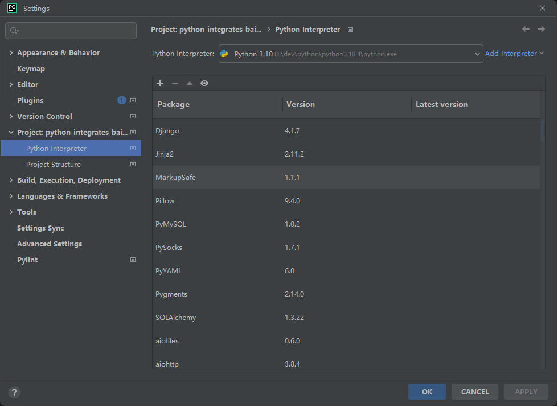This screenshot has width=558, height=407.
Task: Click the help question mark button
Action: [14, 392]
